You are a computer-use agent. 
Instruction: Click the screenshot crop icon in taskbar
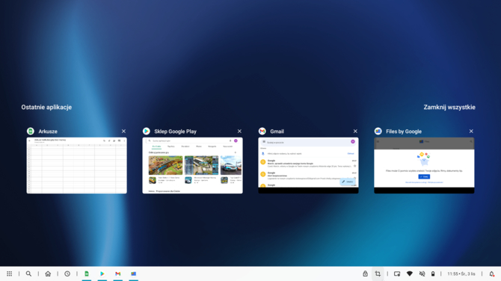(378, 274)
